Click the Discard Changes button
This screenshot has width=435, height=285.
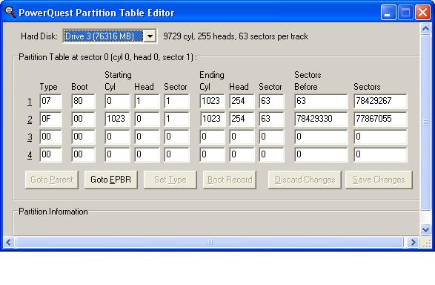[x=305, y=180]
